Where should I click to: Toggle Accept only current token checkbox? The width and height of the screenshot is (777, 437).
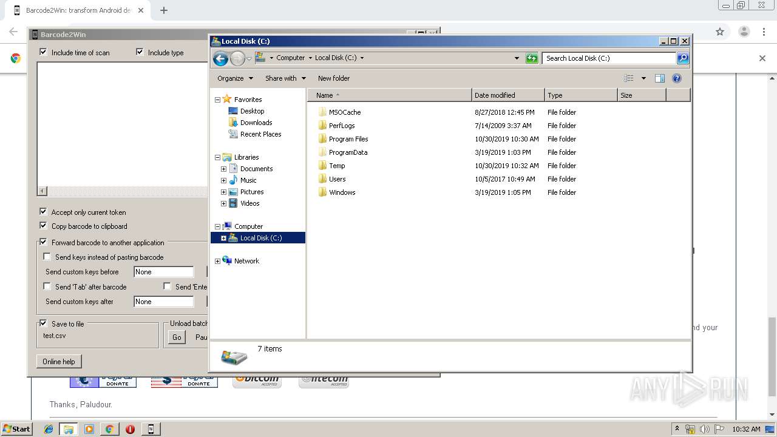pos(43,212)
